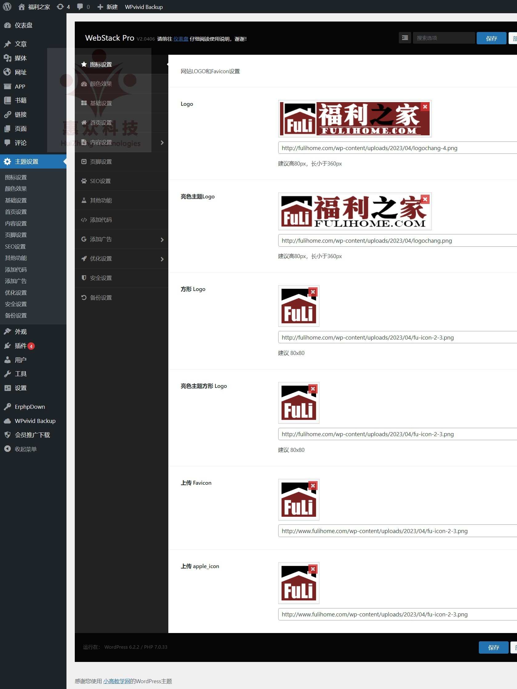Click the expand-all options list icon
This screenshot has width=517, height=689.
(x=405, y=38)
